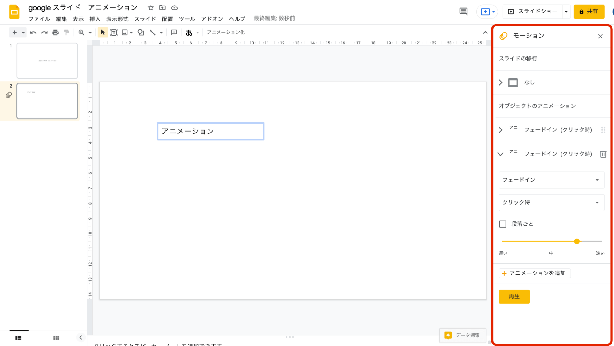614x346 pixels.
Task: Open line type dropdown arrow
Action: (x=161, y=33)
